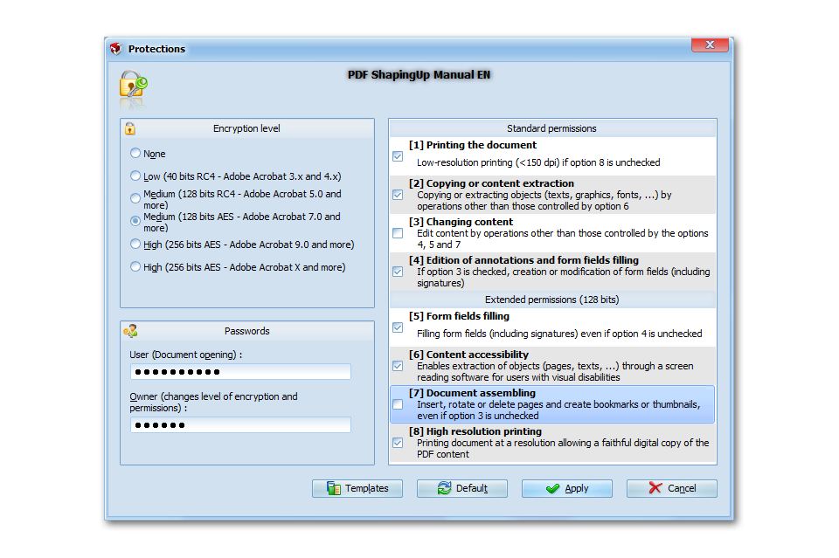Viewport: 839px width, 558px height.
Task: Click the User document opening password field
Action: (240, 371)
